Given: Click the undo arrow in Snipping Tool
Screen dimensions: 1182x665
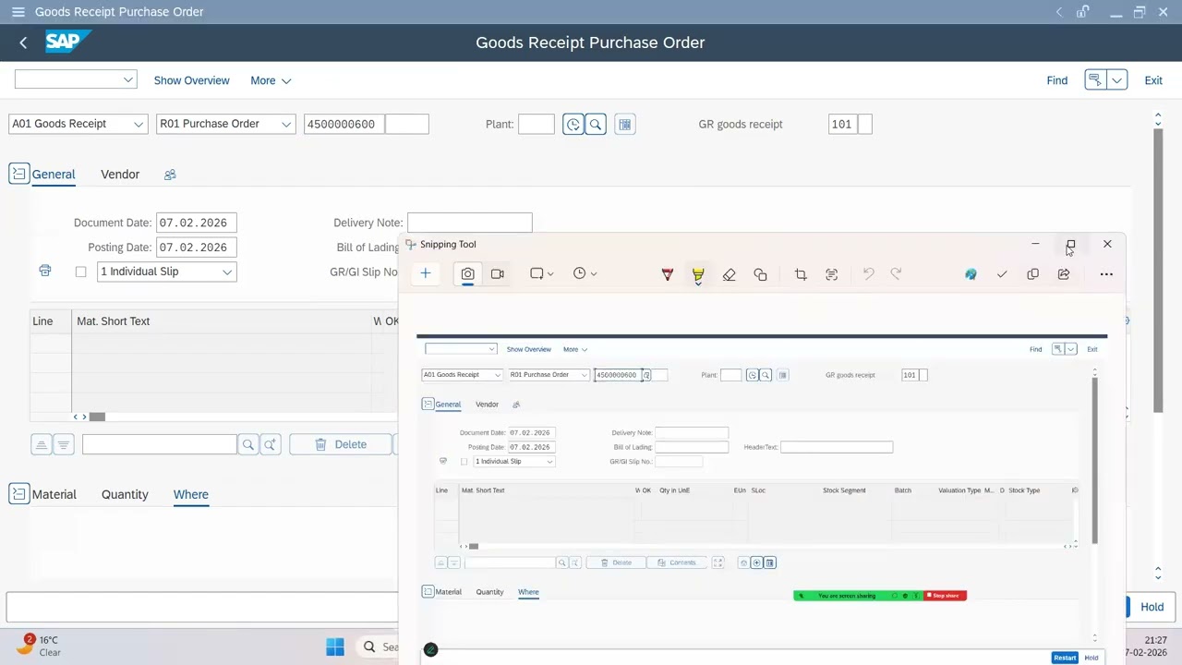Looking at the screenshot, I should [x=868, y=273].
